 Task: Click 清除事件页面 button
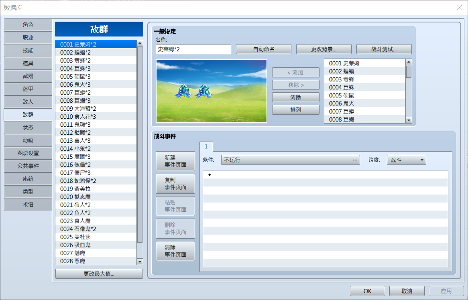tap(175, 251)
